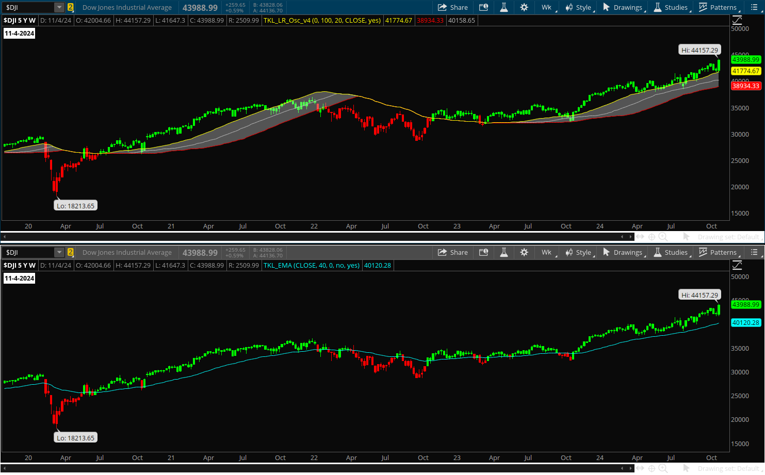Click yellow link badge 2 in bottom chart
Screen dimensions: 765x475
click(71, 252)
